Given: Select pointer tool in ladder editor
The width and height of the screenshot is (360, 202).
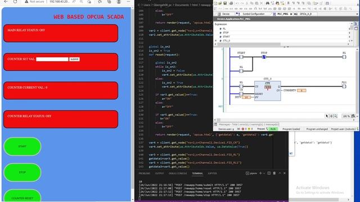Looking at the screenshot, I should [x=327, y=116].
